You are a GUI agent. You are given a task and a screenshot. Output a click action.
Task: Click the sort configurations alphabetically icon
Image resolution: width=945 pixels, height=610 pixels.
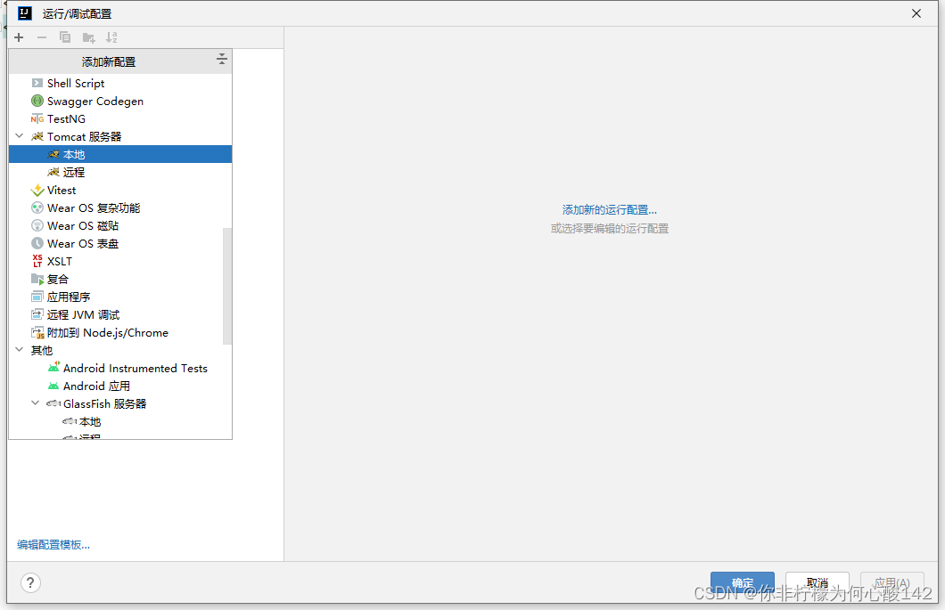[111, 37]
